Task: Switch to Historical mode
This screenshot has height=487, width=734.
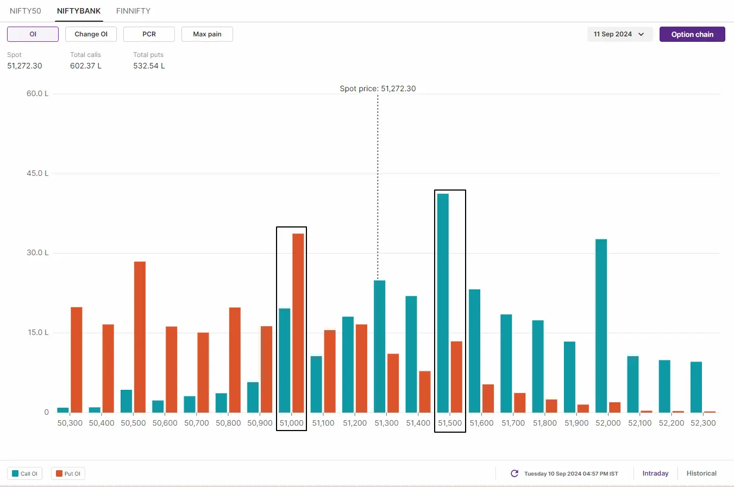Action: (x=701, y=473)
